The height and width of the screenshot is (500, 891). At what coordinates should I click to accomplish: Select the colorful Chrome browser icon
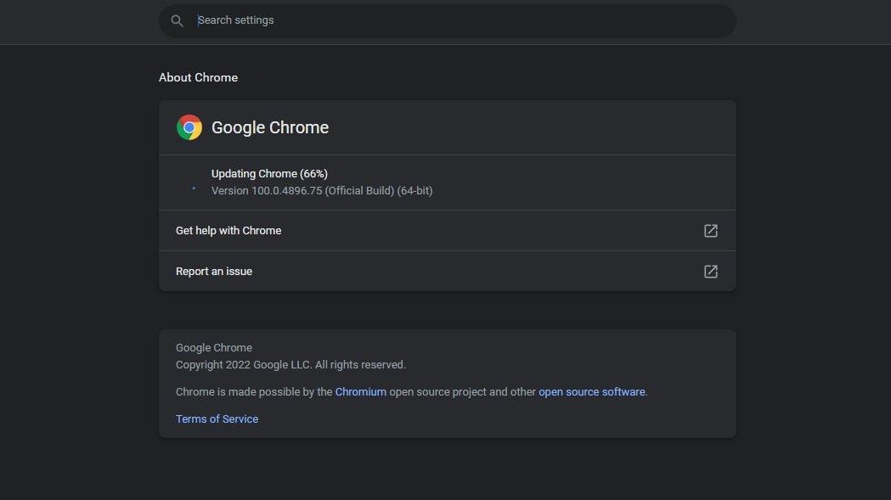(189, 127)
